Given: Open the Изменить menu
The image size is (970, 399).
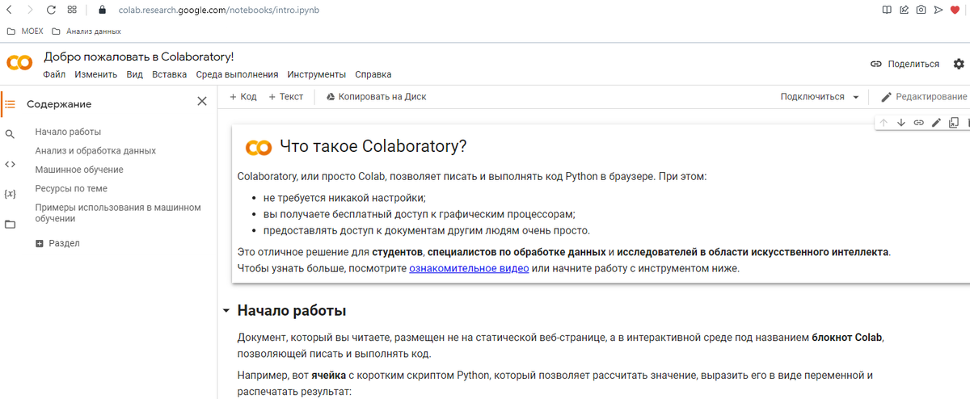Looking at the screenshot, I should [x=96, y=74].
